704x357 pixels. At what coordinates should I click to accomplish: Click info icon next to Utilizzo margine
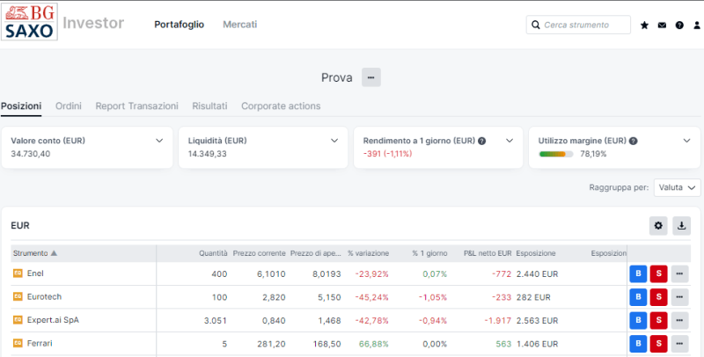click(x=633, y=141)
